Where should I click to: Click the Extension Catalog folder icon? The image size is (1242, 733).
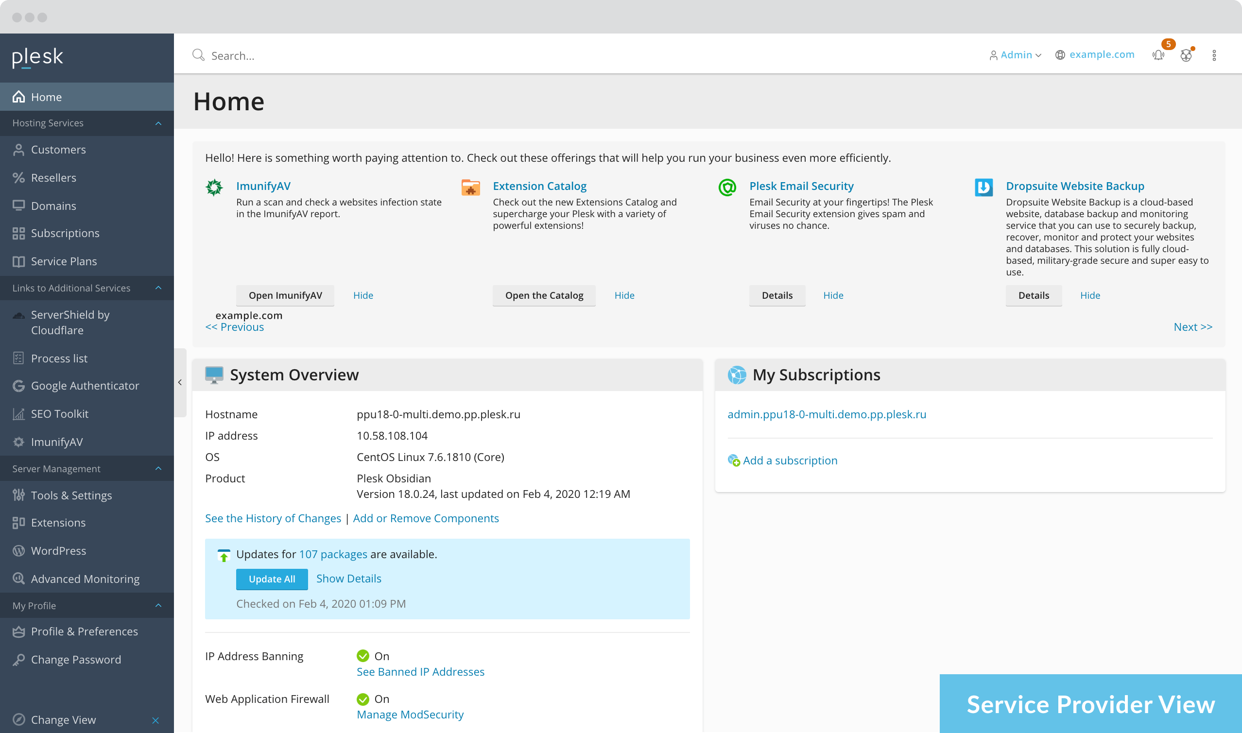pyautogui.click(x=470, y=188)
